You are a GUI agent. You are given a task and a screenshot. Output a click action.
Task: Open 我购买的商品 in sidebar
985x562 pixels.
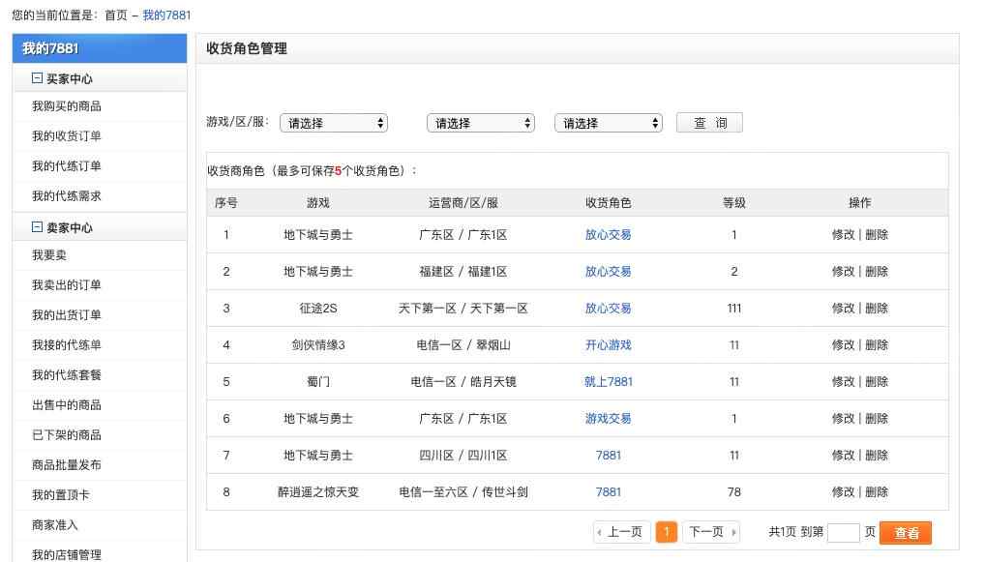pos(67,106)
